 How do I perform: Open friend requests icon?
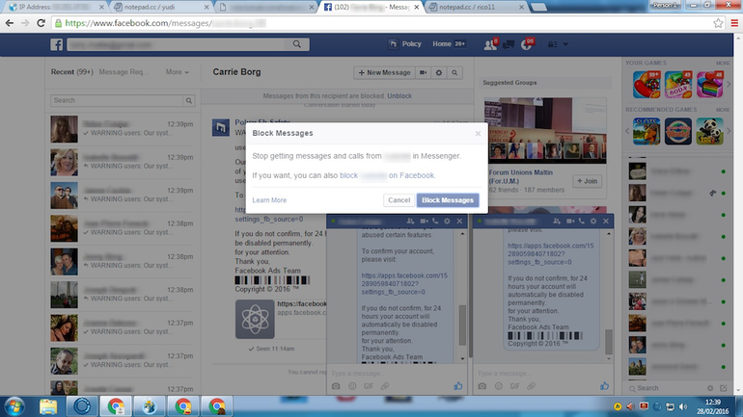pyautogui.click(x=490, y=44)
